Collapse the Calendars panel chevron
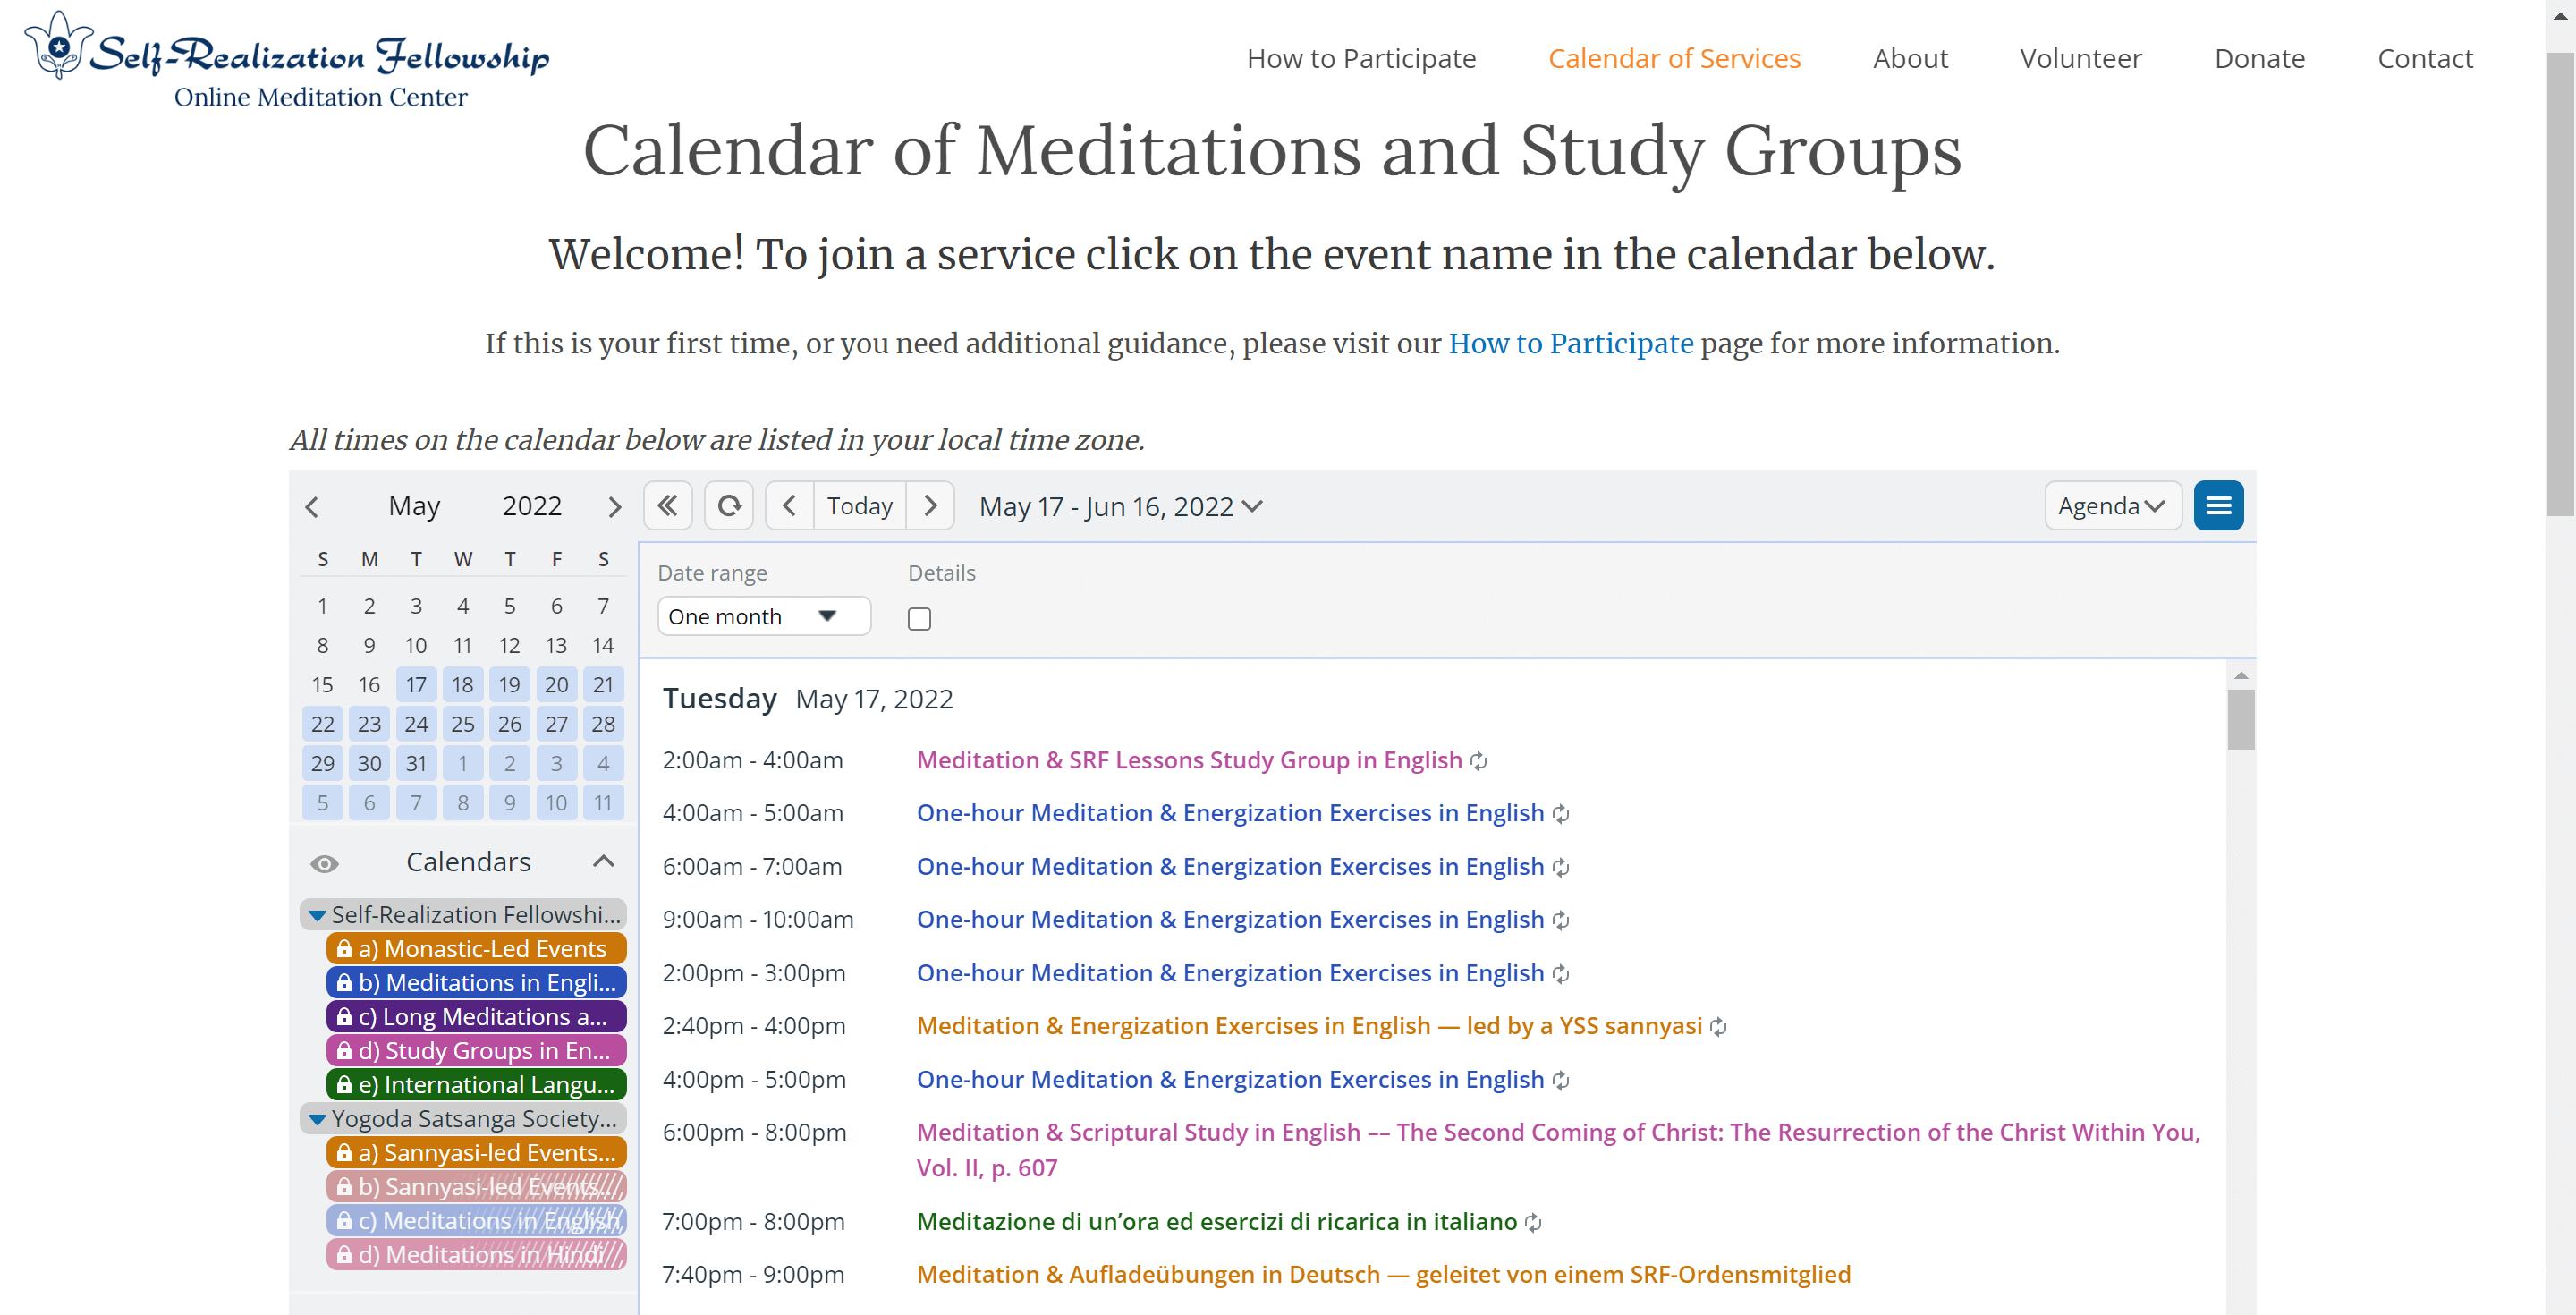Image resolution: width=2576 pixels, height=1315 pixels. [603, 862]
